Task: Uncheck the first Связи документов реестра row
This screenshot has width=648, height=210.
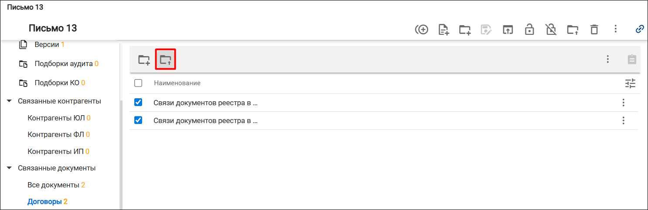Action: 138,103
